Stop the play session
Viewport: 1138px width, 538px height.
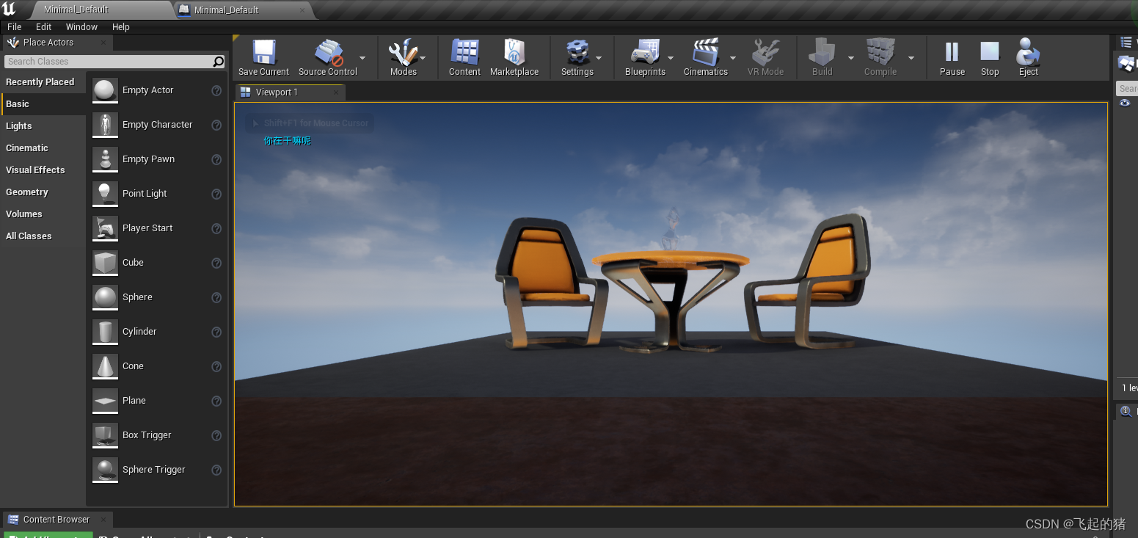(990, 52)
